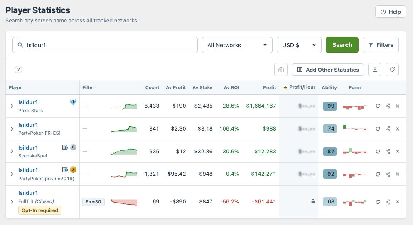Click the Player column header
413x225 pixels.
tap(16, 87)
